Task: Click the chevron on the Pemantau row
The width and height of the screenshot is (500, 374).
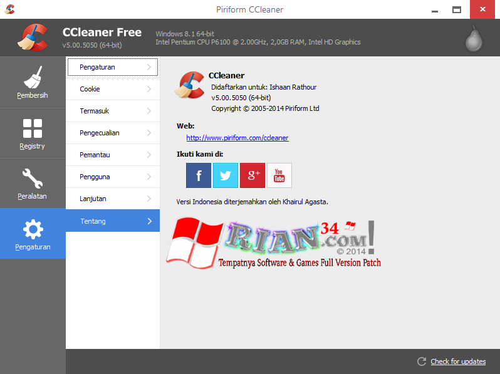Action: click(149, 155)
